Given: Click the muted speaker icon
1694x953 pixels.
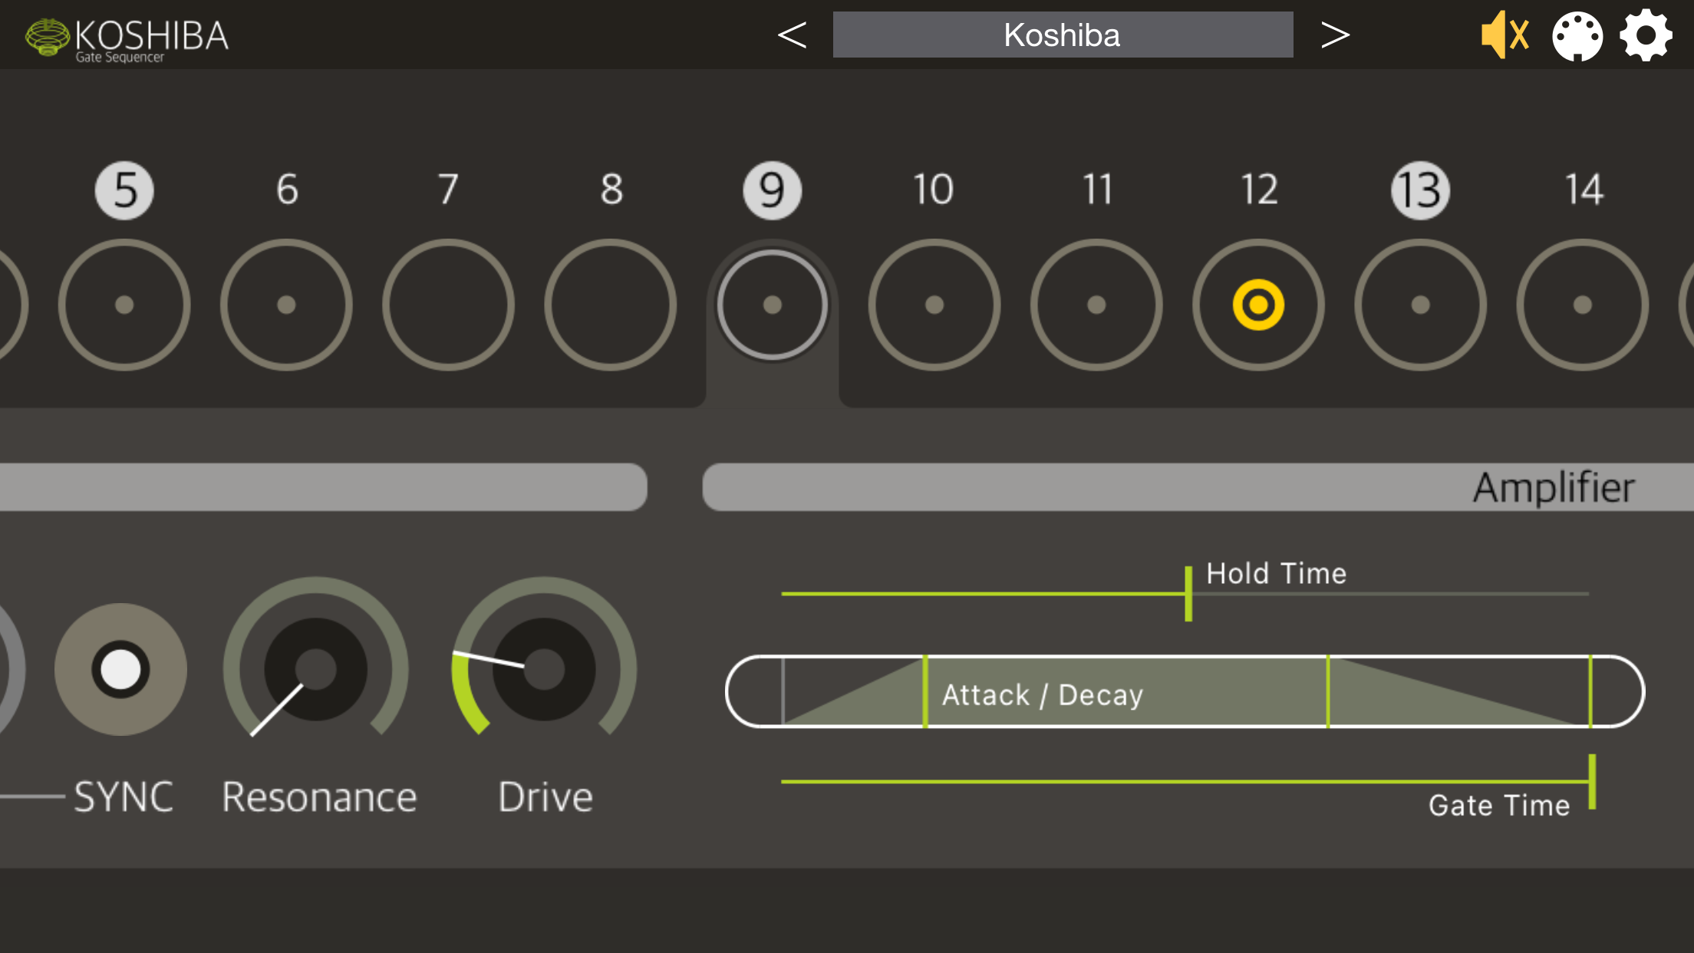Looking at the screenshot, I should pos(1504,35).
